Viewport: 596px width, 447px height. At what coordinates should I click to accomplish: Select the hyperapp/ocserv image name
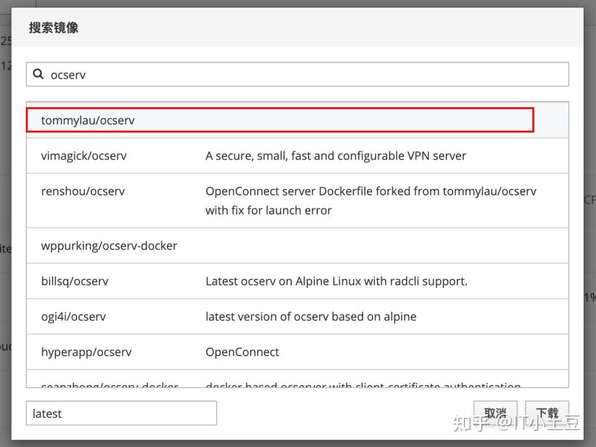[86, 352]
